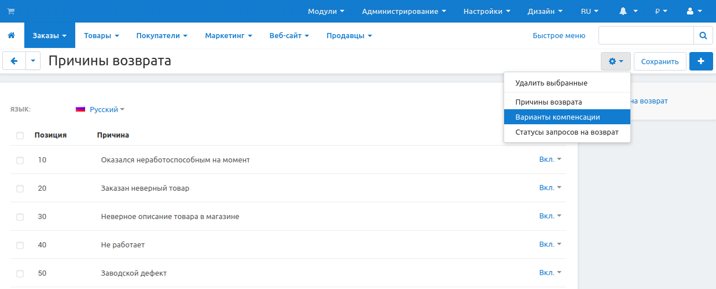Open the Быстрое меню link

tap(559, 35)
